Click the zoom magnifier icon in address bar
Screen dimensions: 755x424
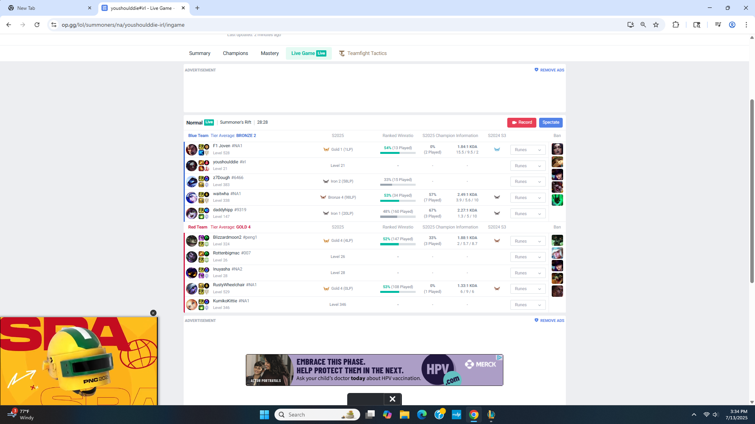click(x=643, y=25)
